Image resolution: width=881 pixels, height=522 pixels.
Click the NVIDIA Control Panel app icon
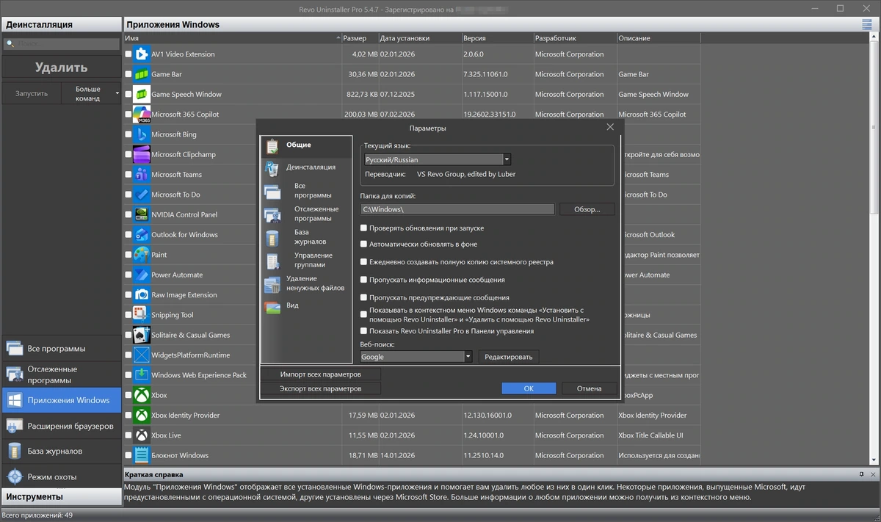click(141, 214)
